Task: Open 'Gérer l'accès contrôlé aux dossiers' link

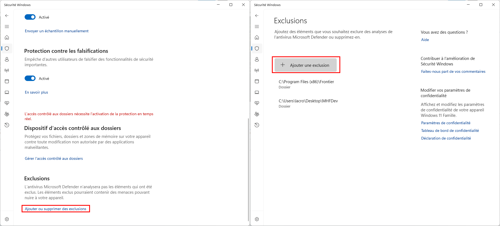Action: click(54, 158)
